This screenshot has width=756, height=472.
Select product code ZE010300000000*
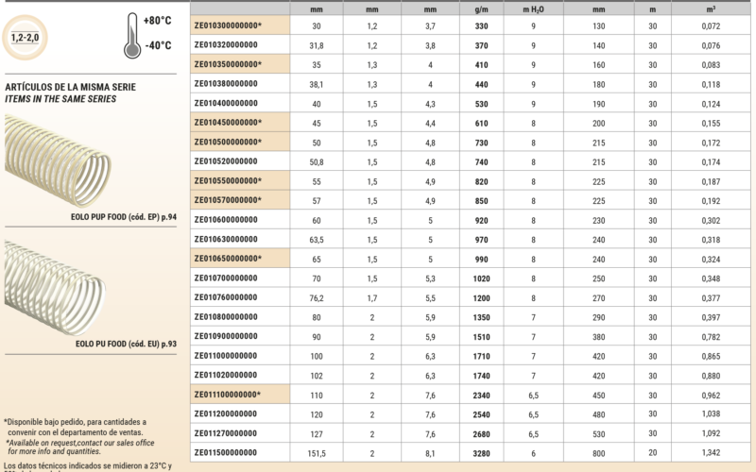coord(228,25)
